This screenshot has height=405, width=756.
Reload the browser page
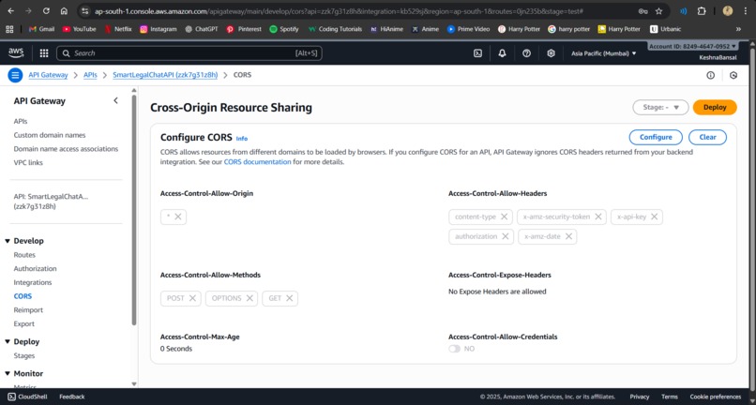click(46, 10)
